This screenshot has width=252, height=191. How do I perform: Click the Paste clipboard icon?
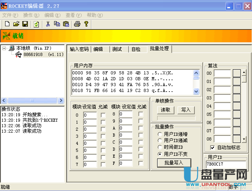[x=66, y=24]
